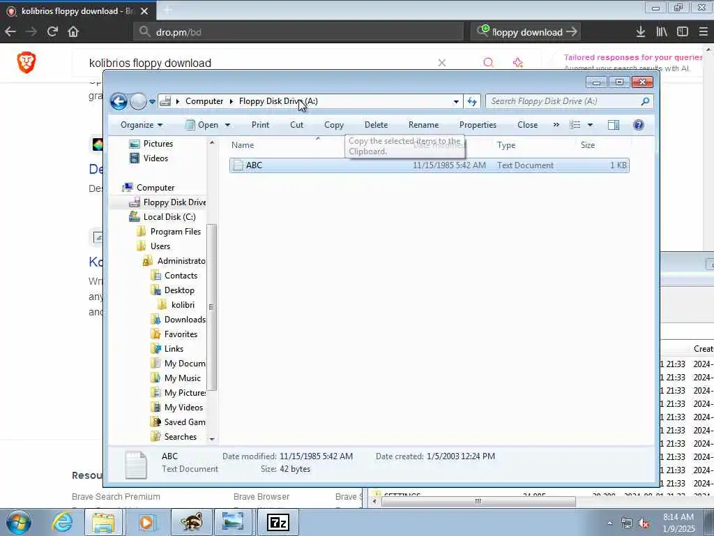Open Favorites folder in the tree
The image size is (714, 536).
(181, 334)
